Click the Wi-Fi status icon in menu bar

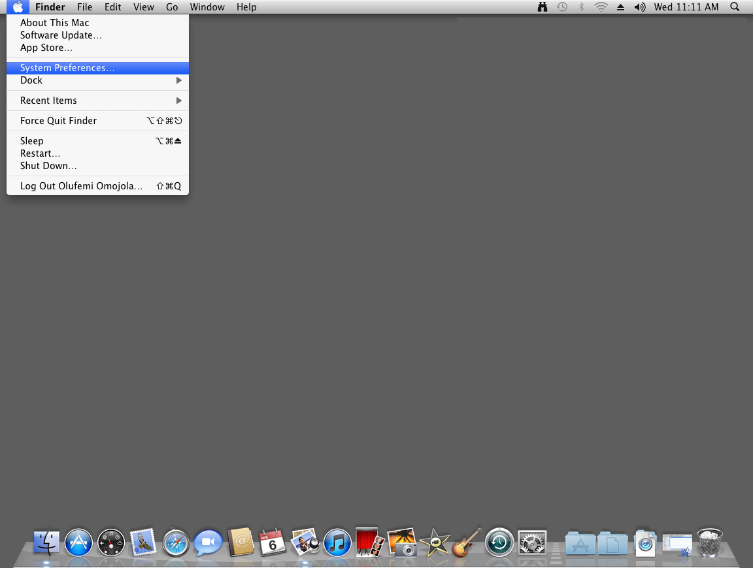tap(601, 7)
